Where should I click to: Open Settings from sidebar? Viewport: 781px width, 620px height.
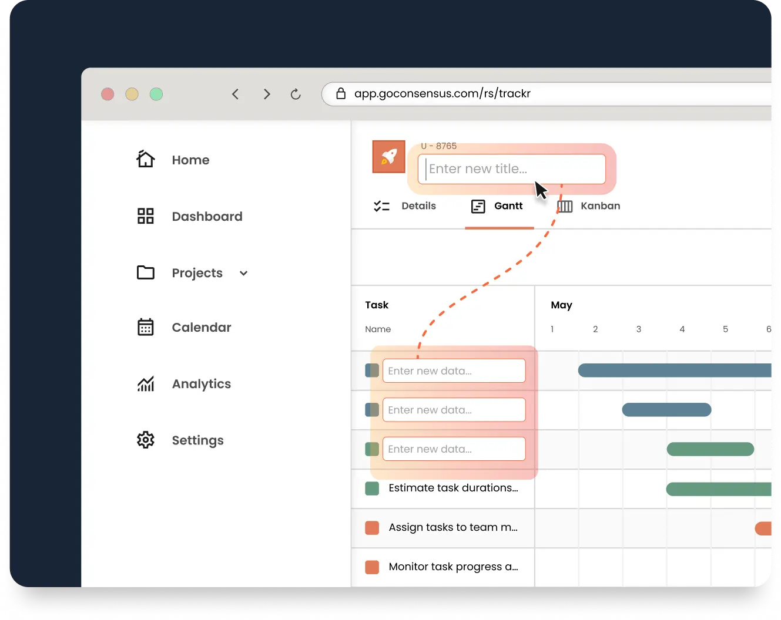tap(197, 440)
